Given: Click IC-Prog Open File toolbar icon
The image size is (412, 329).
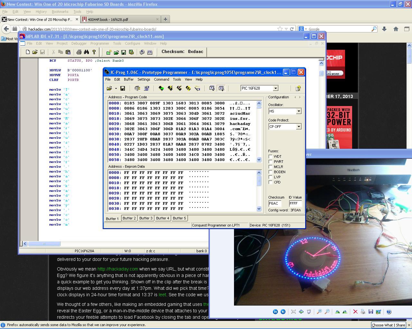Looking at the screenshot, I should [109, 88].
